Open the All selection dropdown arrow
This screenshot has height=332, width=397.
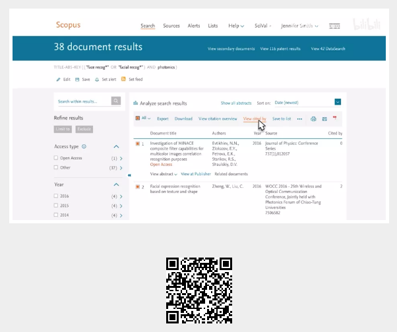point(149,119)
